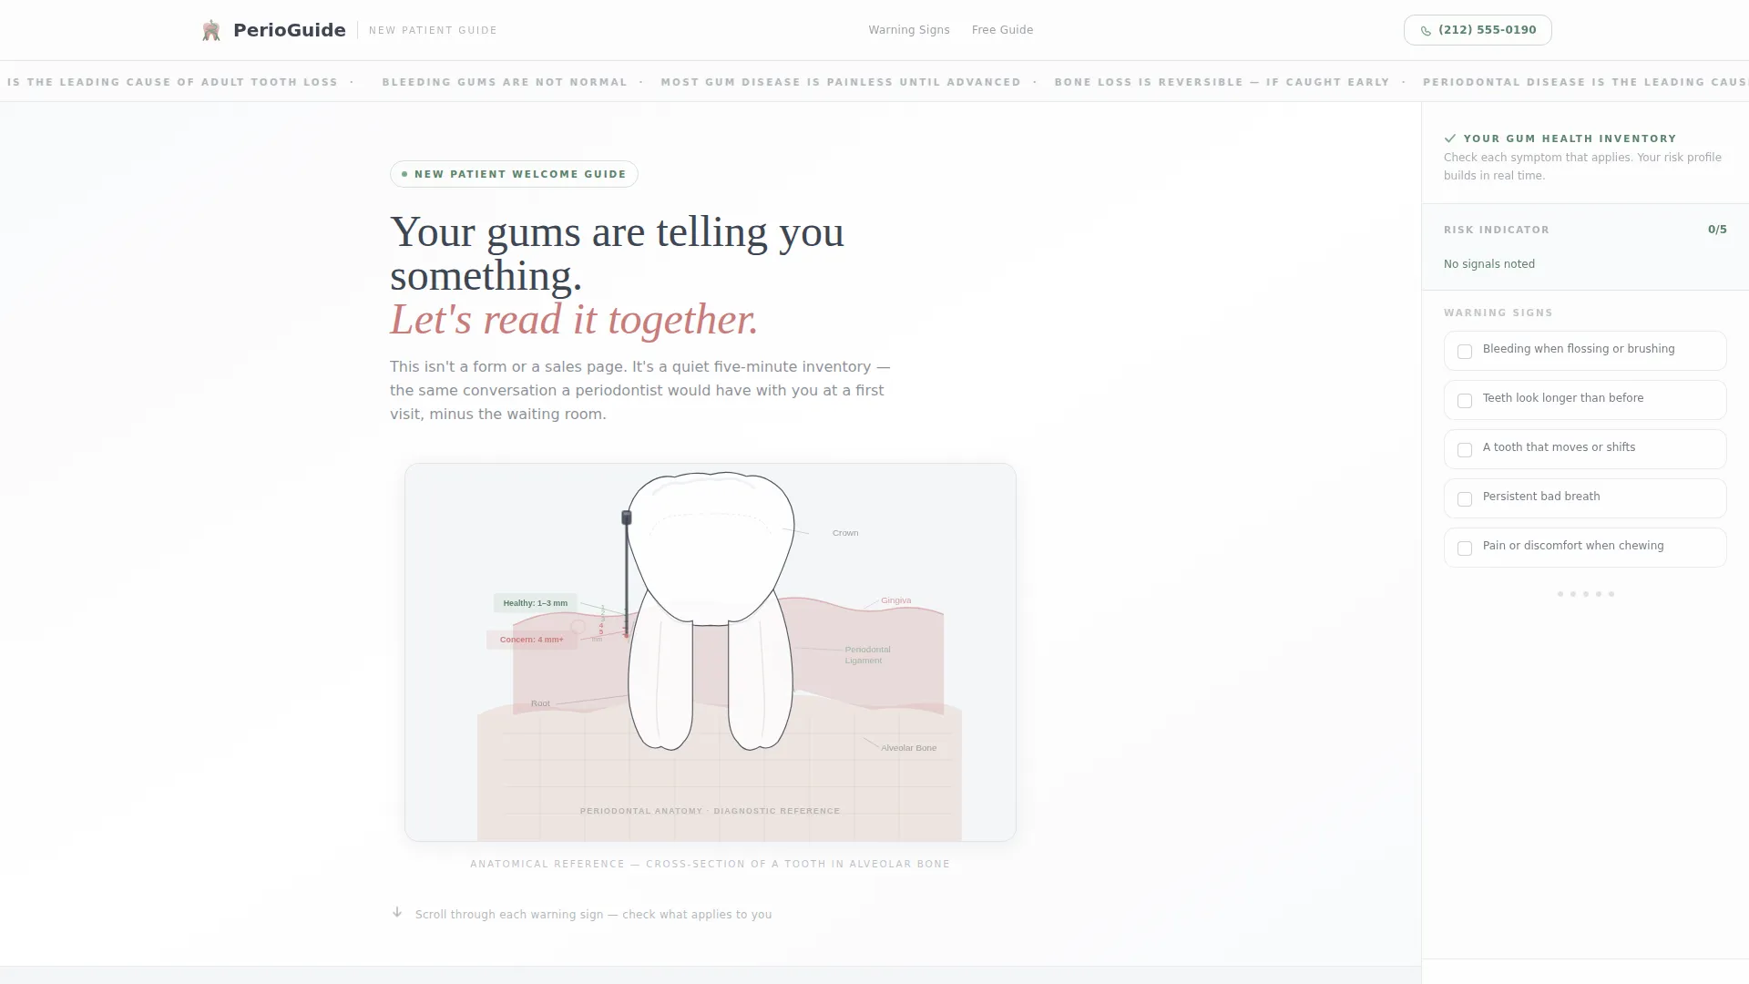This screenshot has width=1749, height=984.
Task: Open the Warning Signs nav link
Action: 908,30
